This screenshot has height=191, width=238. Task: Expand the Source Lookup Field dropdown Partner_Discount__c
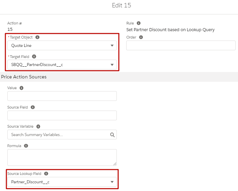(x=62, y=182)
